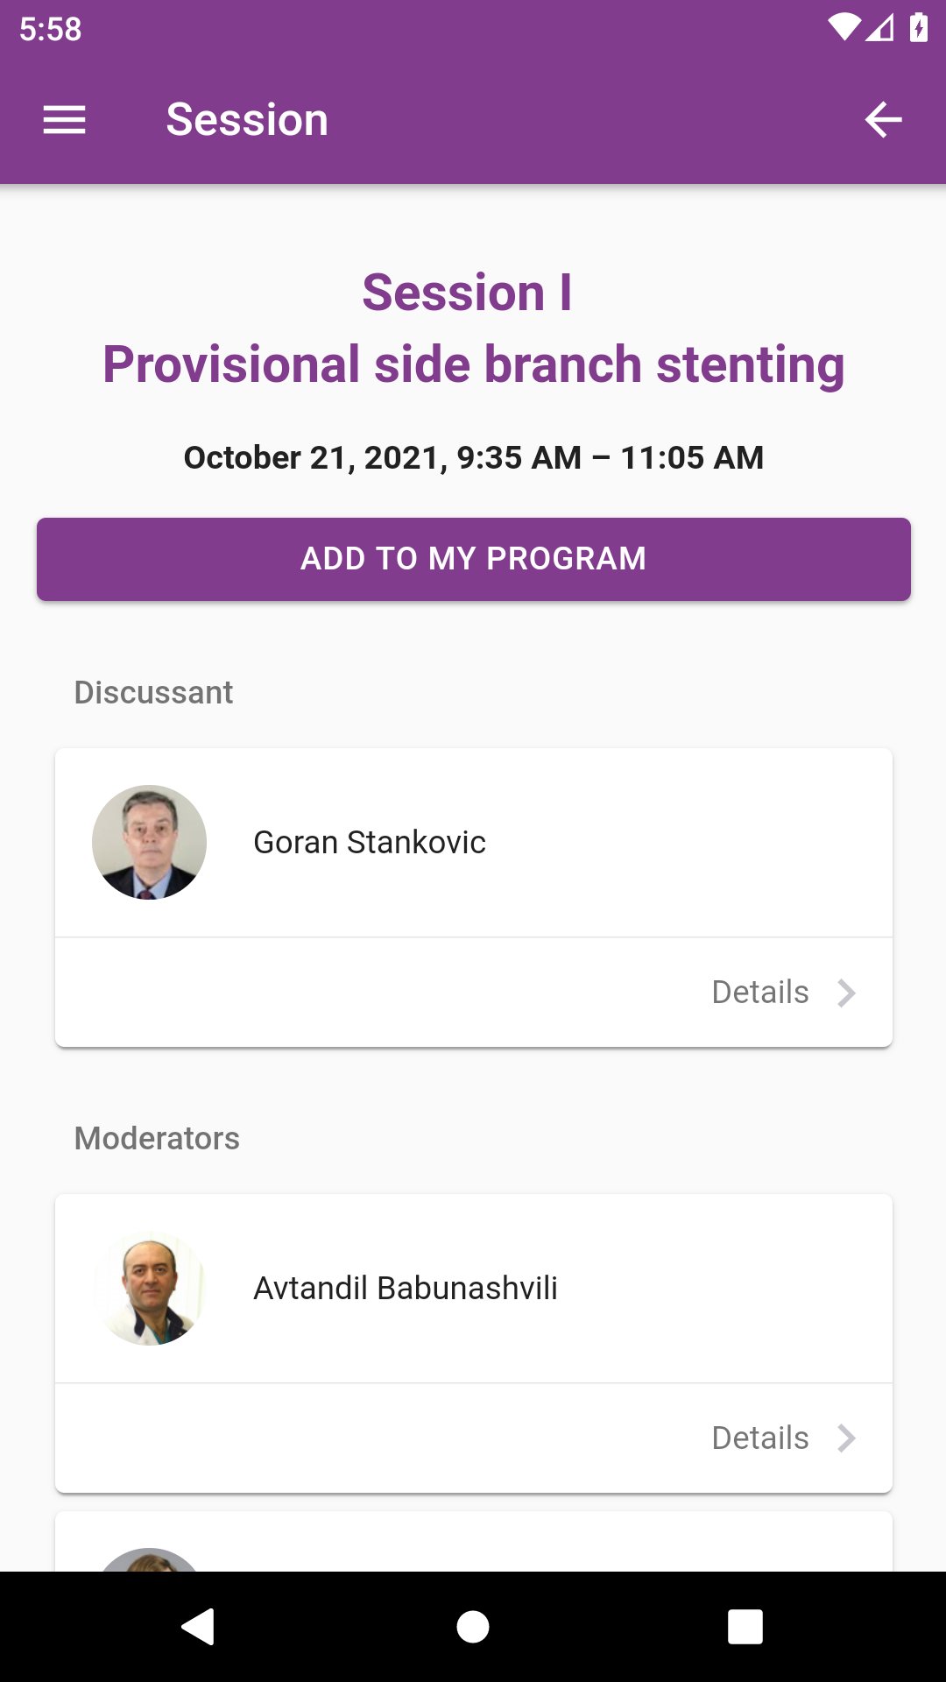Screen dimensions: 946x1682
Task: View Details for Avtandil Babunashvili
Action: 760,1438
